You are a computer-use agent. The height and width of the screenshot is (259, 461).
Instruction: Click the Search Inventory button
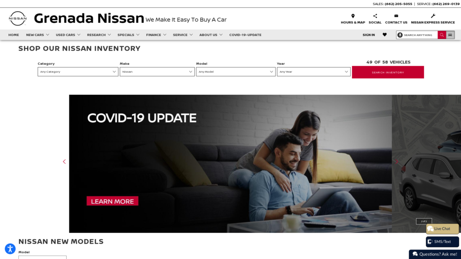[388, 72]
